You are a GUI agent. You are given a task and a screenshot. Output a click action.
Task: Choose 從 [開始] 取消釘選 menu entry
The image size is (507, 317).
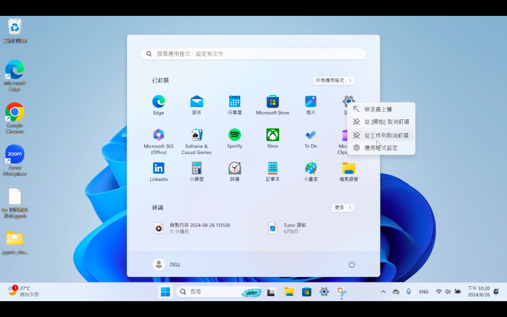[381, 122]
